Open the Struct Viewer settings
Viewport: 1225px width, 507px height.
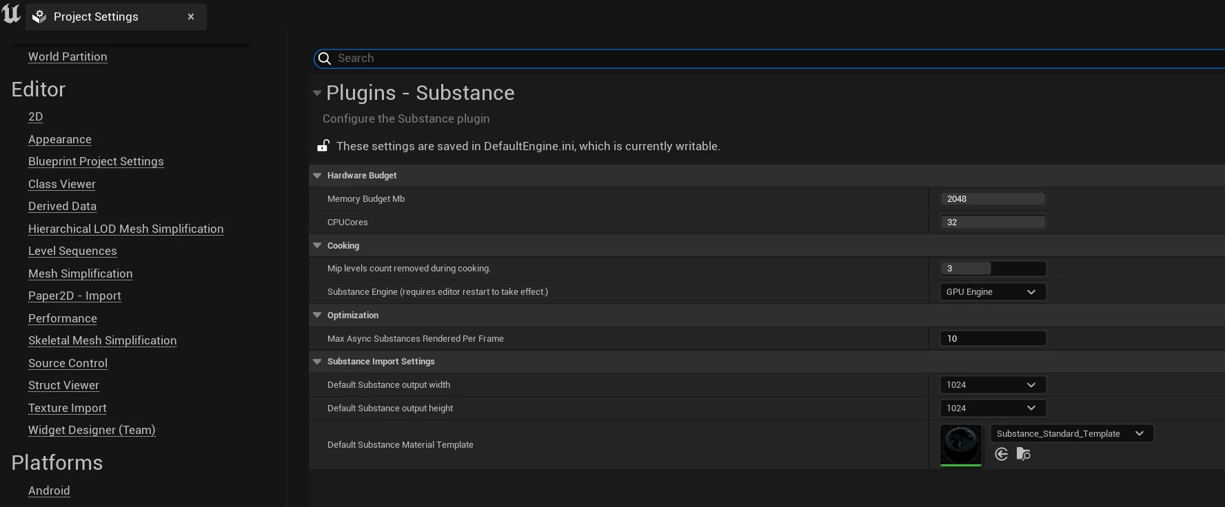(x=63, y=385)
